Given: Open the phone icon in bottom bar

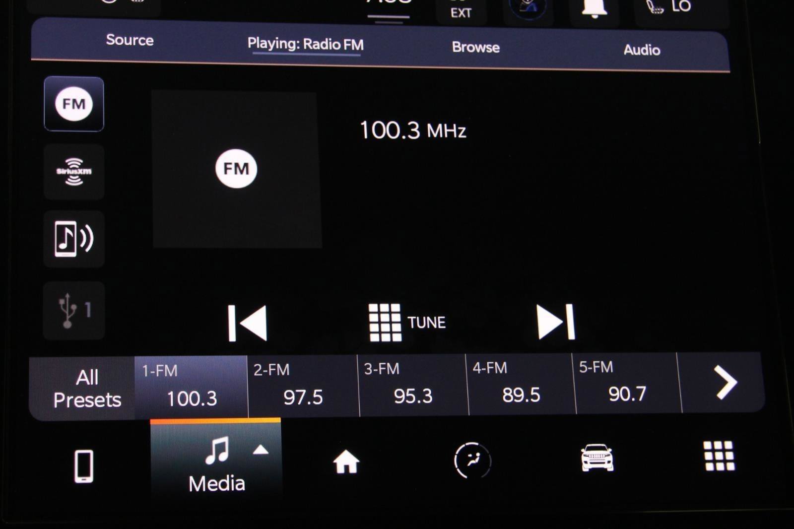Looking at the screenshot, I should tap(83, 466).
